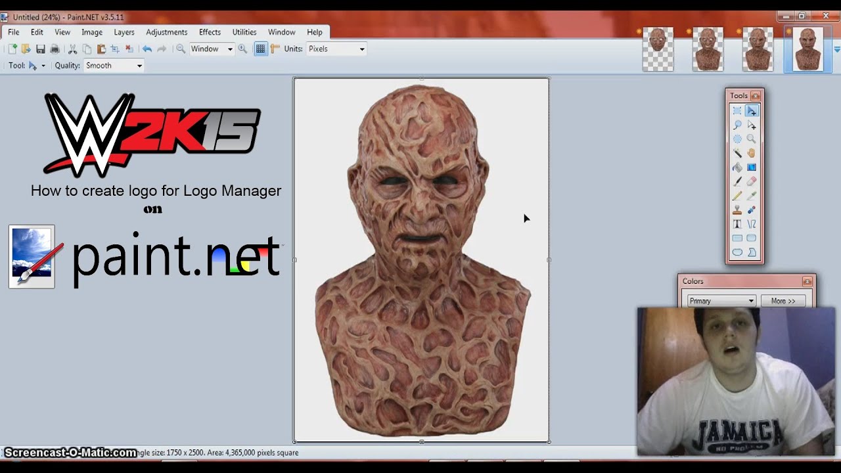Toggle the pixel grid button
841x473 pixels.
[x=261, y=49]
